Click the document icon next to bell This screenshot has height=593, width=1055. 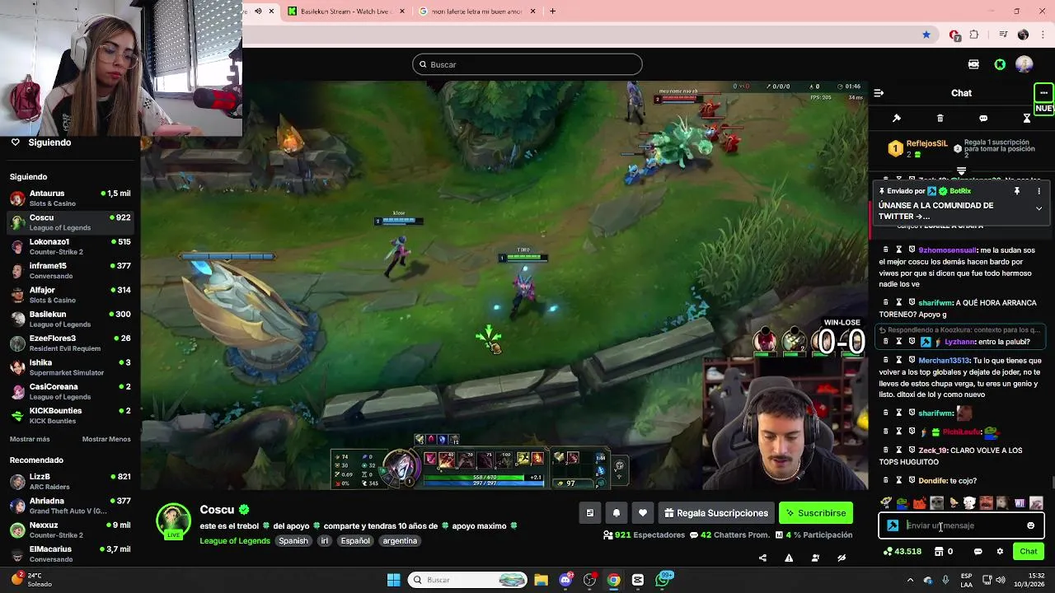(589, 513)
